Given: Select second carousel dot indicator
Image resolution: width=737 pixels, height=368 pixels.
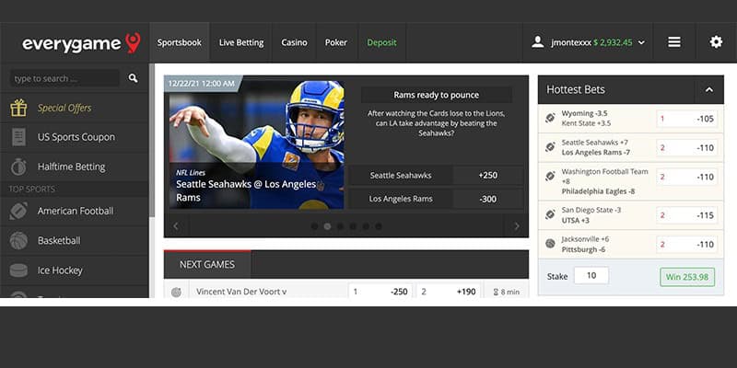Looking at the screenshot, I should click(x=327, y=226).
